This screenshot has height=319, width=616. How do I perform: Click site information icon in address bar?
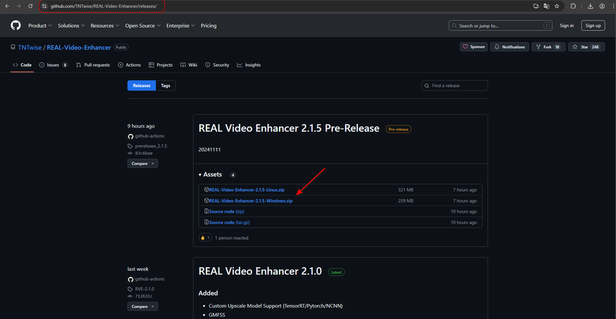[44, 6]
